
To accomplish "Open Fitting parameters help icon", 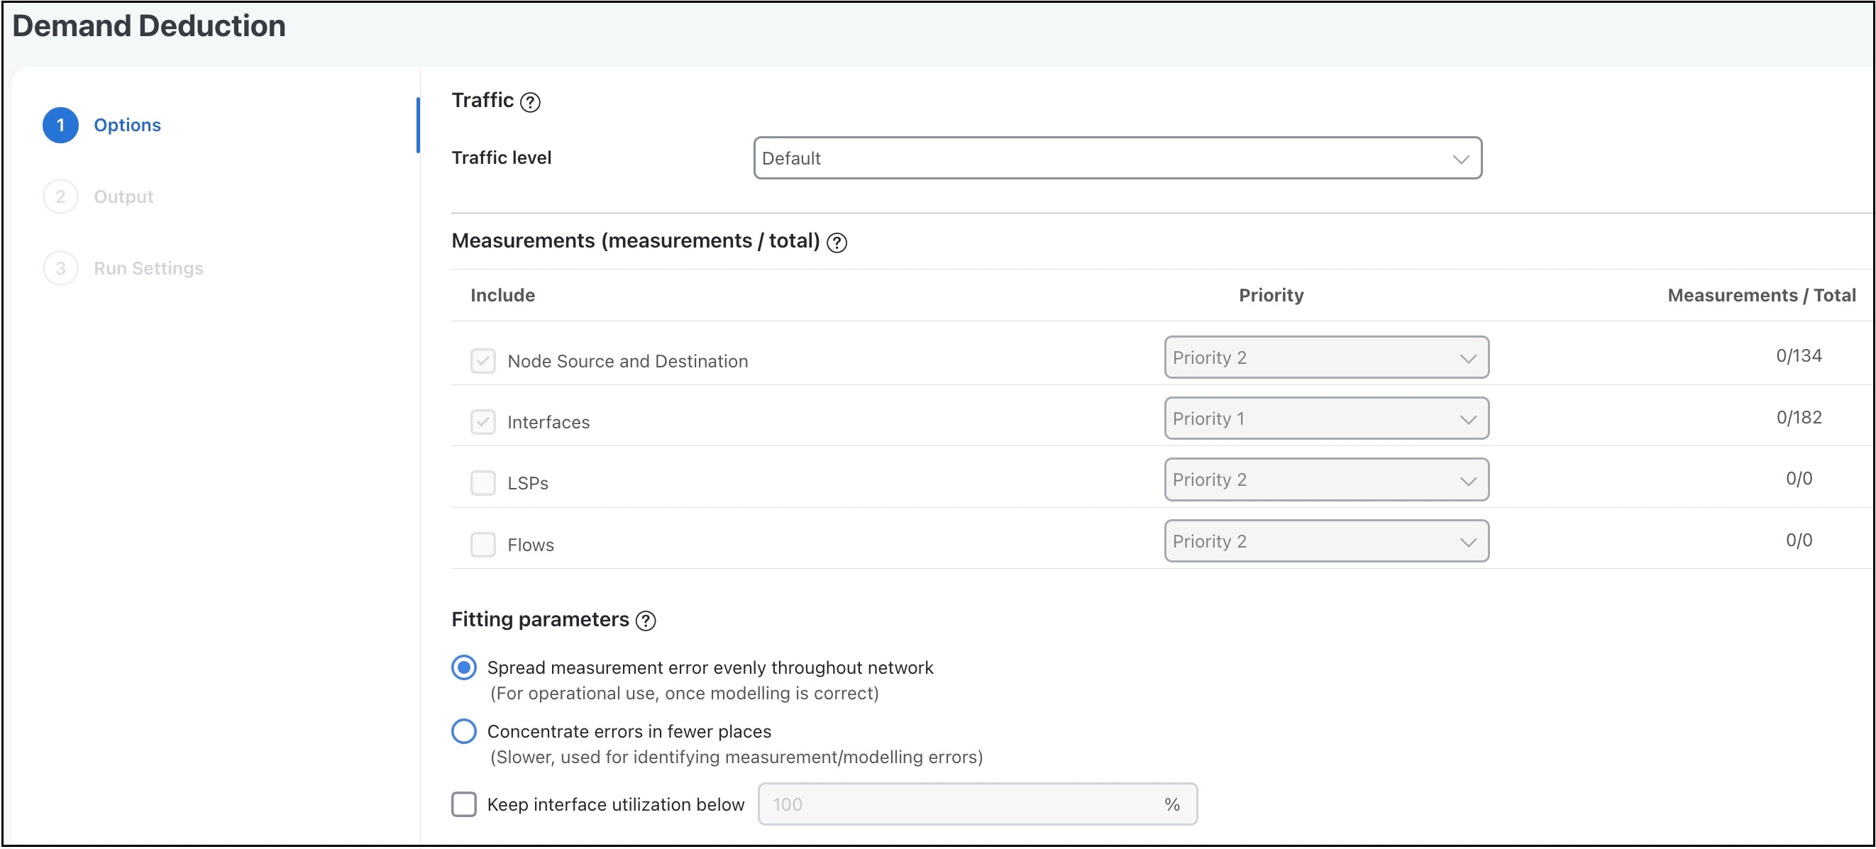I will 645,621.
